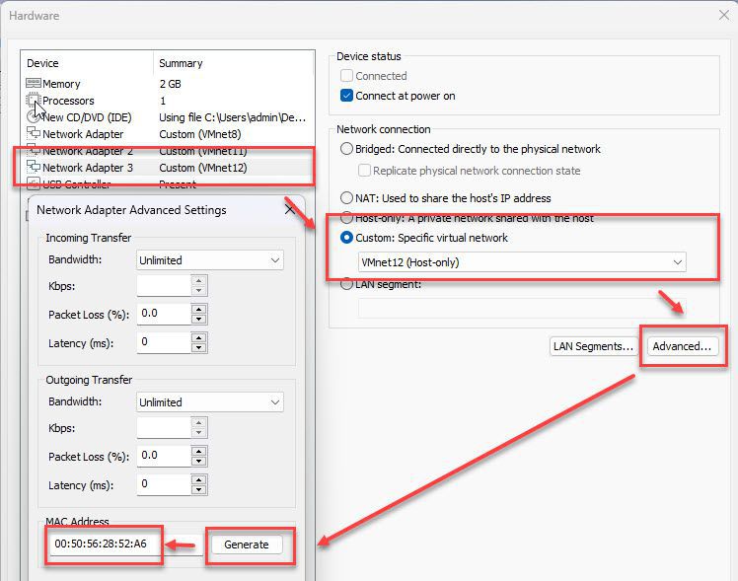Click the Incoming Kbps input field
Image resolution: width=738 pixels, height=581 pixels.
tap(164, 285)
